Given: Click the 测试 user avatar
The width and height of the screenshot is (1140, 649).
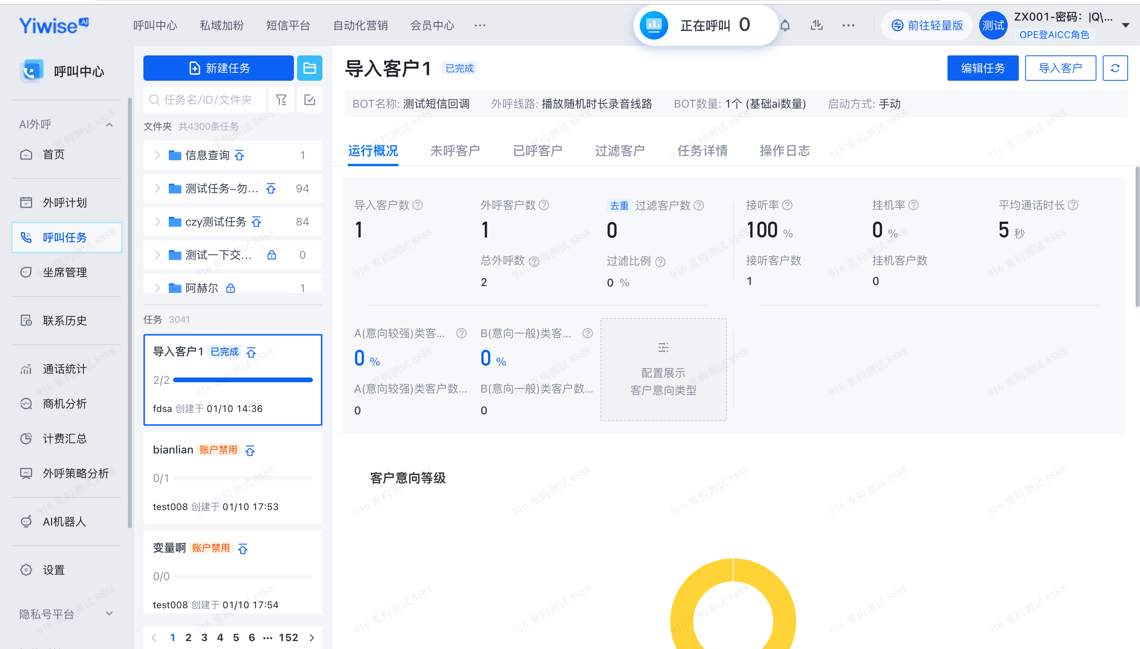Looking at the screenshot, I should click(x=993, y=25).
